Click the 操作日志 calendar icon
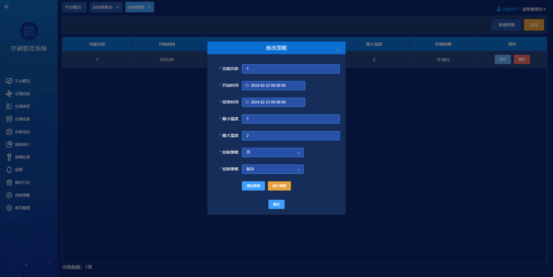 point(9,182)
